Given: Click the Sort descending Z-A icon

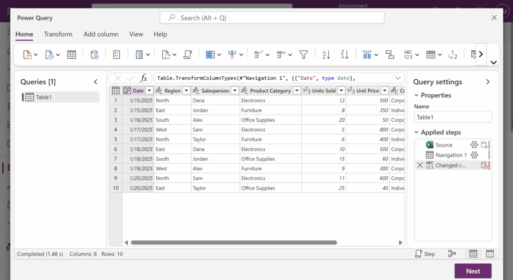Looking at the screenshot, I should [344, 55].
